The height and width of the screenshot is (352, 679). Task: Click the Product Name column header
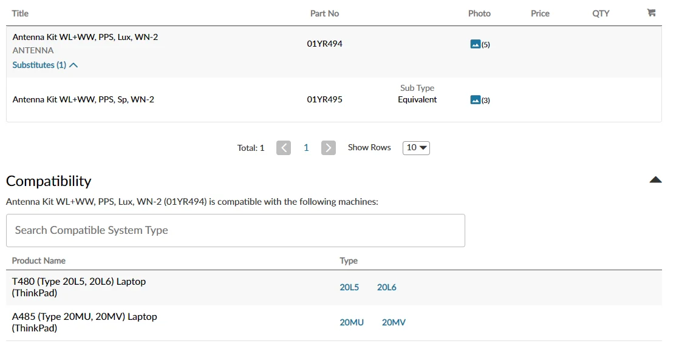[39, 261]
